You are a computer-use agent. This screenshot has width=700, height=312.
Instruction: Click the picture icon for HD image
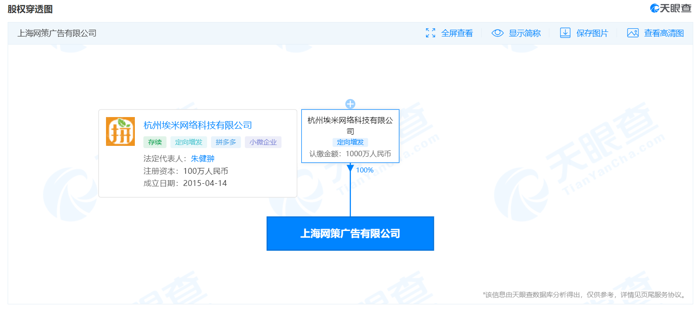tap(632, 33)
